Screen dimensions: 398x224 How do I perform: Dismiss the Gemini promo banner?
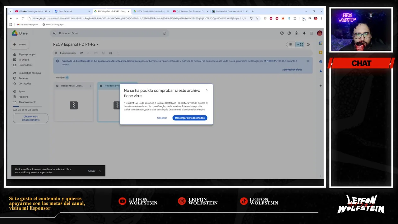(308, 61)
